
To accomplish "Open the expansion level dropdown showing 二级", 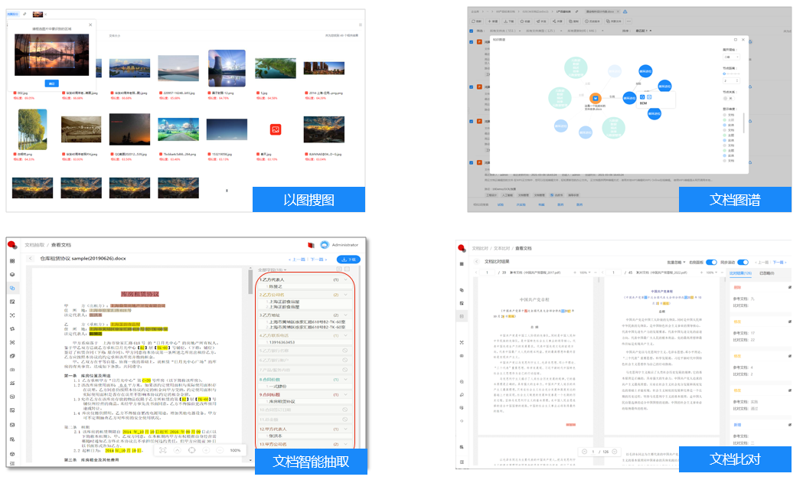I will (731, 57).
